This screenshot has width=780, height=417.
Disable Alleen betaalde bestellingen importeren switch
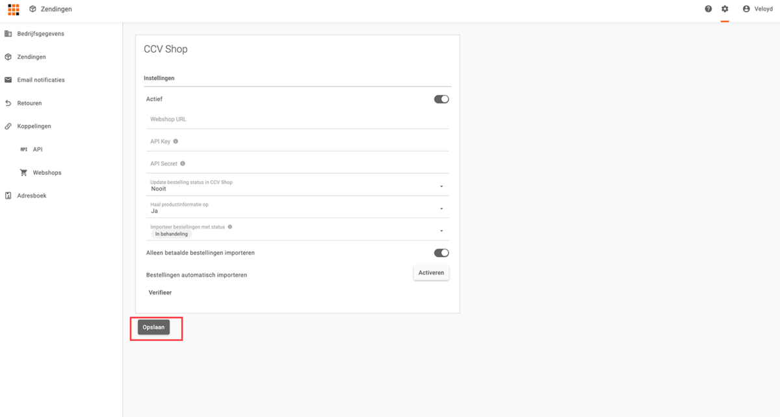(441, 253)
